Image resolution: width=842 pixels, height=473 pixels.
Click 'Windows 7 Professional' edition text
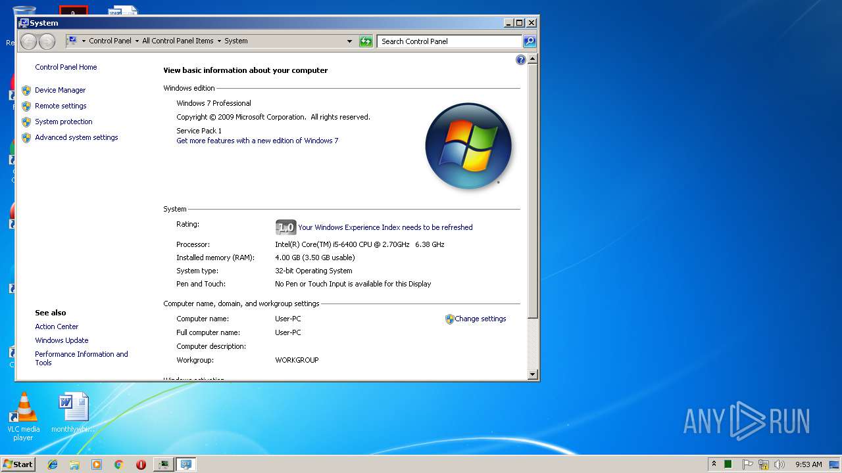[214, 103]
